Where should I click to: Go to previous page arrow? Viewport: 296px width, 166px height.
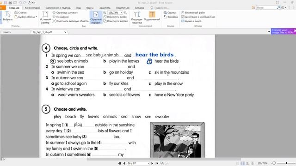[124, 163]
